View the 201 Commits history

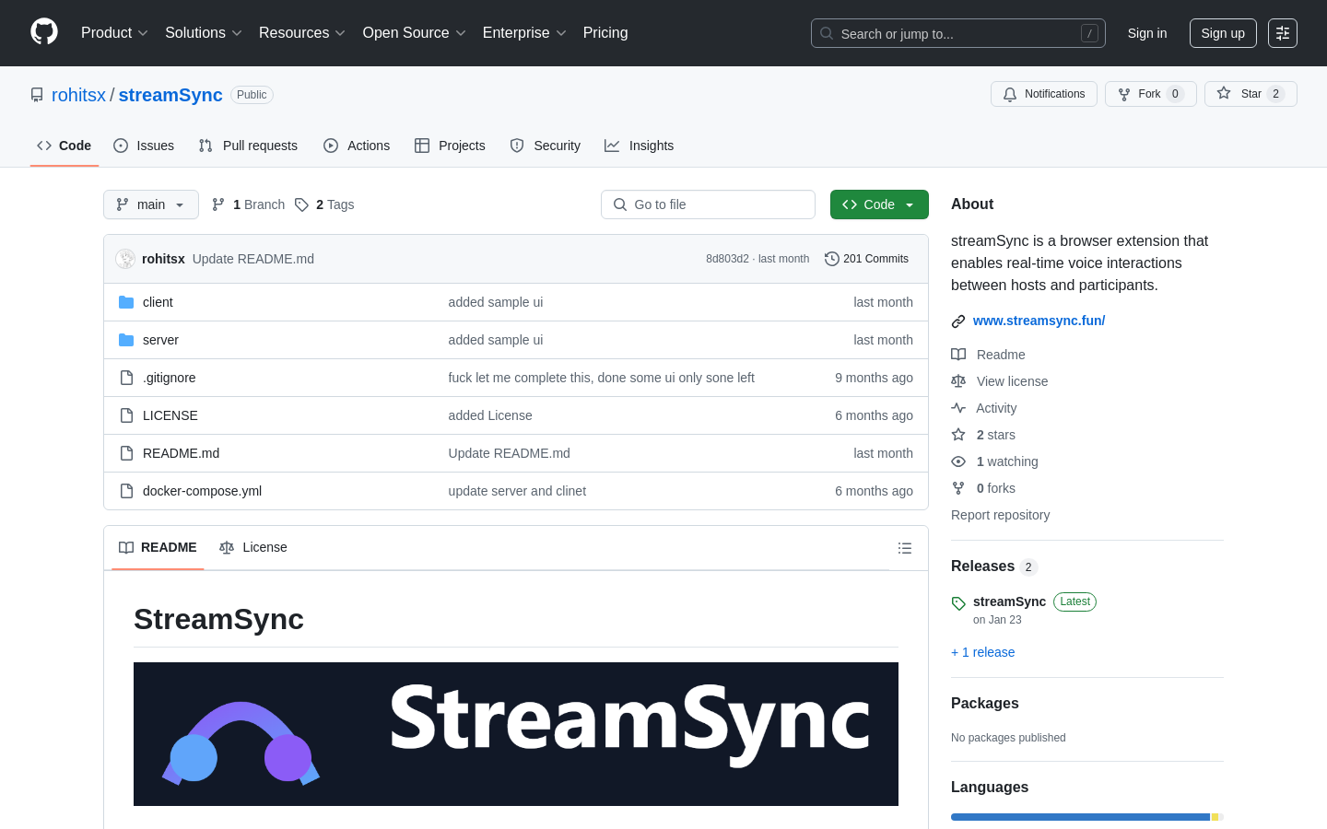click(x=866, y=259)
